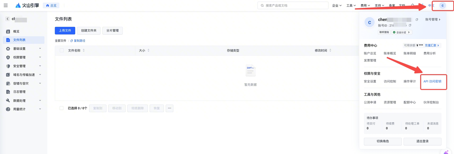Click the 上传文件 button
The image size is (454, 154).
pos(65,30)
